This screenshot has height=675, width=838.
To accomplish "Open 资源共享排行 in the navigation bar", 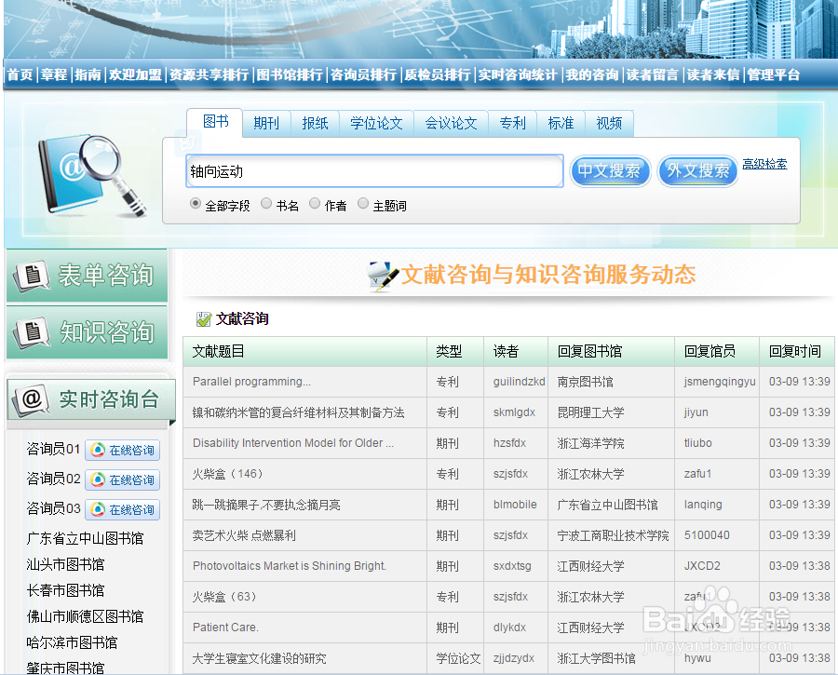I will pos(209,74).
